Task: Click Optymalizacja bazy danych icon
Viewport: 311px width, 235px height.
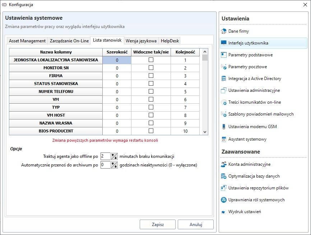Action: point(224,176)
